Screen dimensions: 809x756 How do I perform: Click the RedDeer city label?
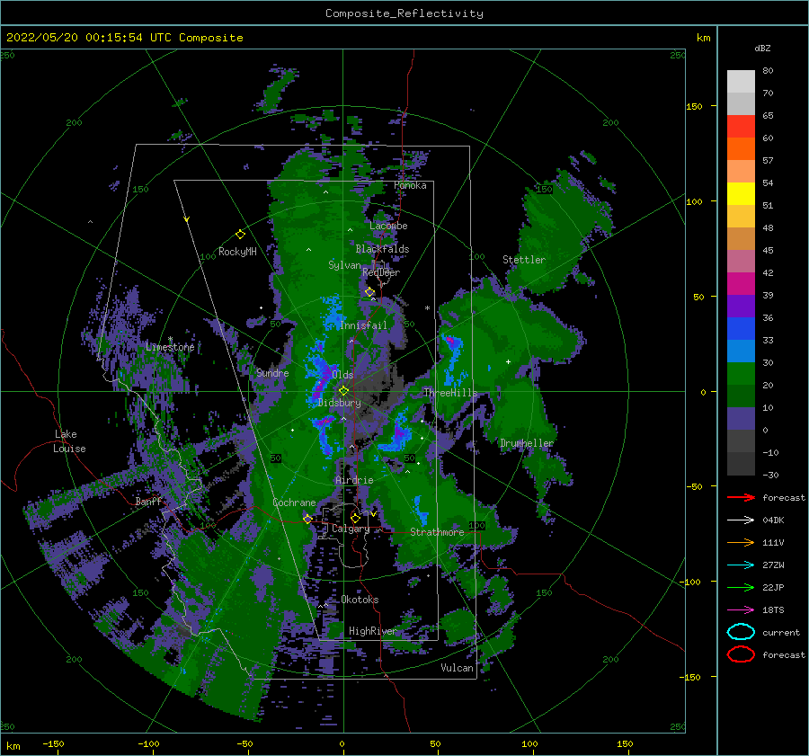point(381,272)
